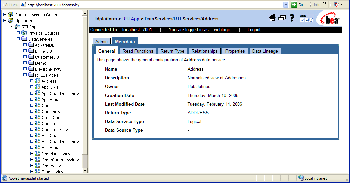Image resolution: width=350 pixels, height=183 pixels.
Task: Open the General sub-tab
Action: (107, 51)
